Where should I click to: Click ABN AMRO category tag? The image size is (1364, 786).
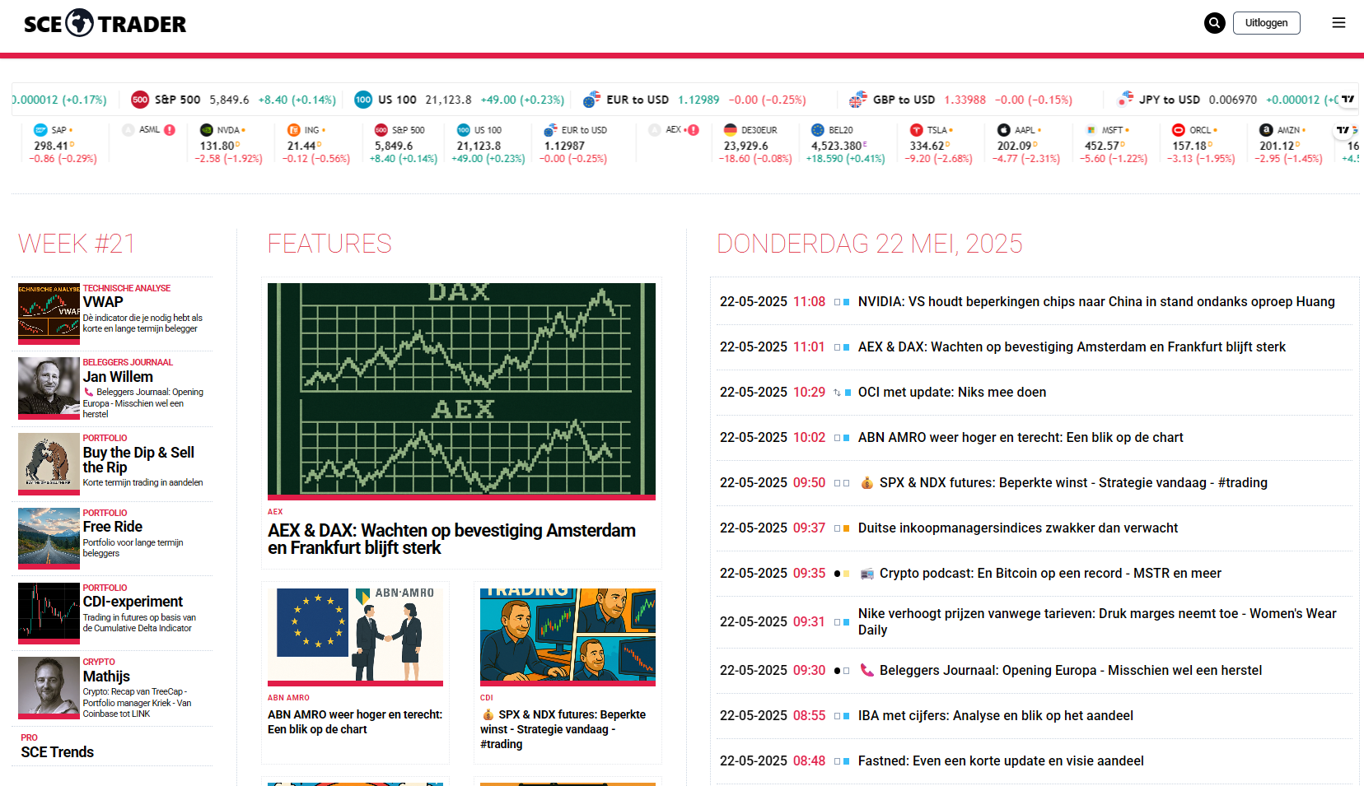(288, 697)
